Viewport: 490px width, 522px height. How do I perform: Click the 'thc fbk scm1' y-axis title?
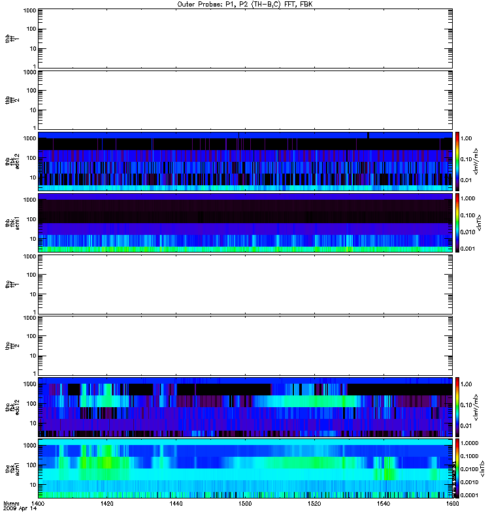pos(12,468)
